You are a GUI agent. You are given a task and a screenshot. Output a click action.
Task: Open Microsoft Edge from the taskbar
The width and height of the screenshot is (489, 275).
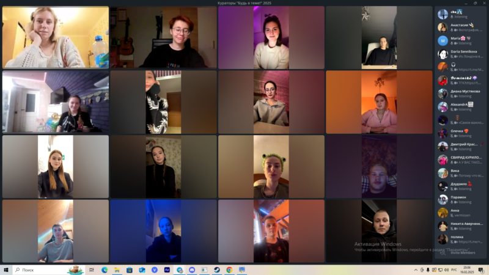point(105,269)
